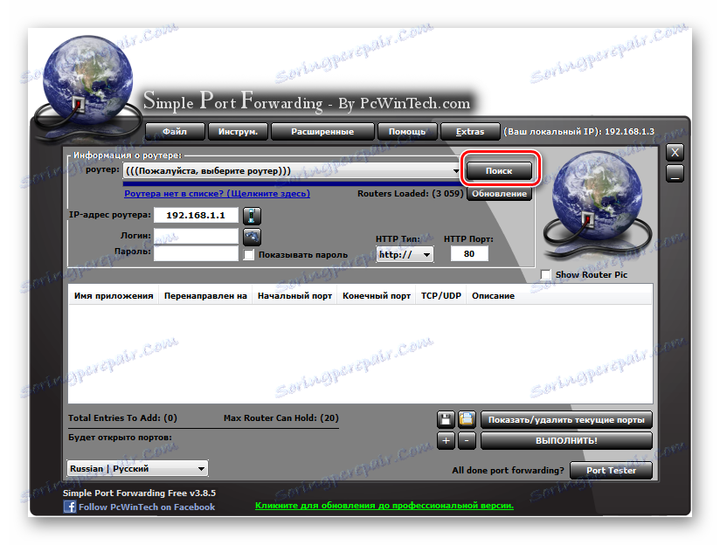
Task: Toggle Show Router Pic checkbox
Action: [545, 274]
